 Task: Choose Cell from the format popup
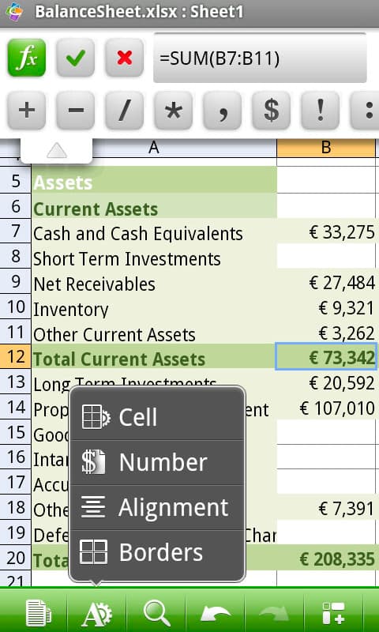click(x=157, y=417)
